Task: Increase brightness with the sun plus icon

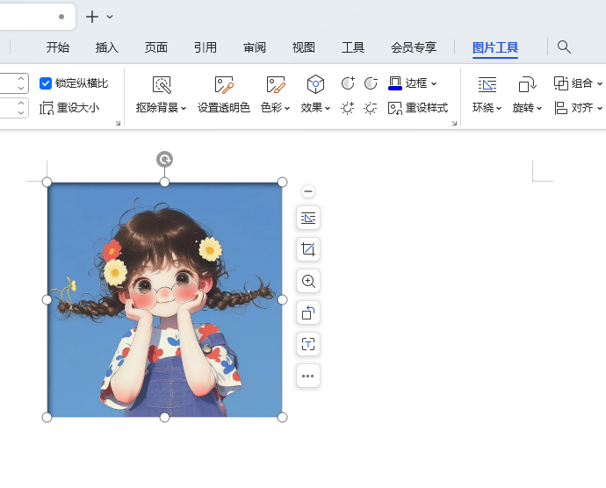Action: point(348,108)
